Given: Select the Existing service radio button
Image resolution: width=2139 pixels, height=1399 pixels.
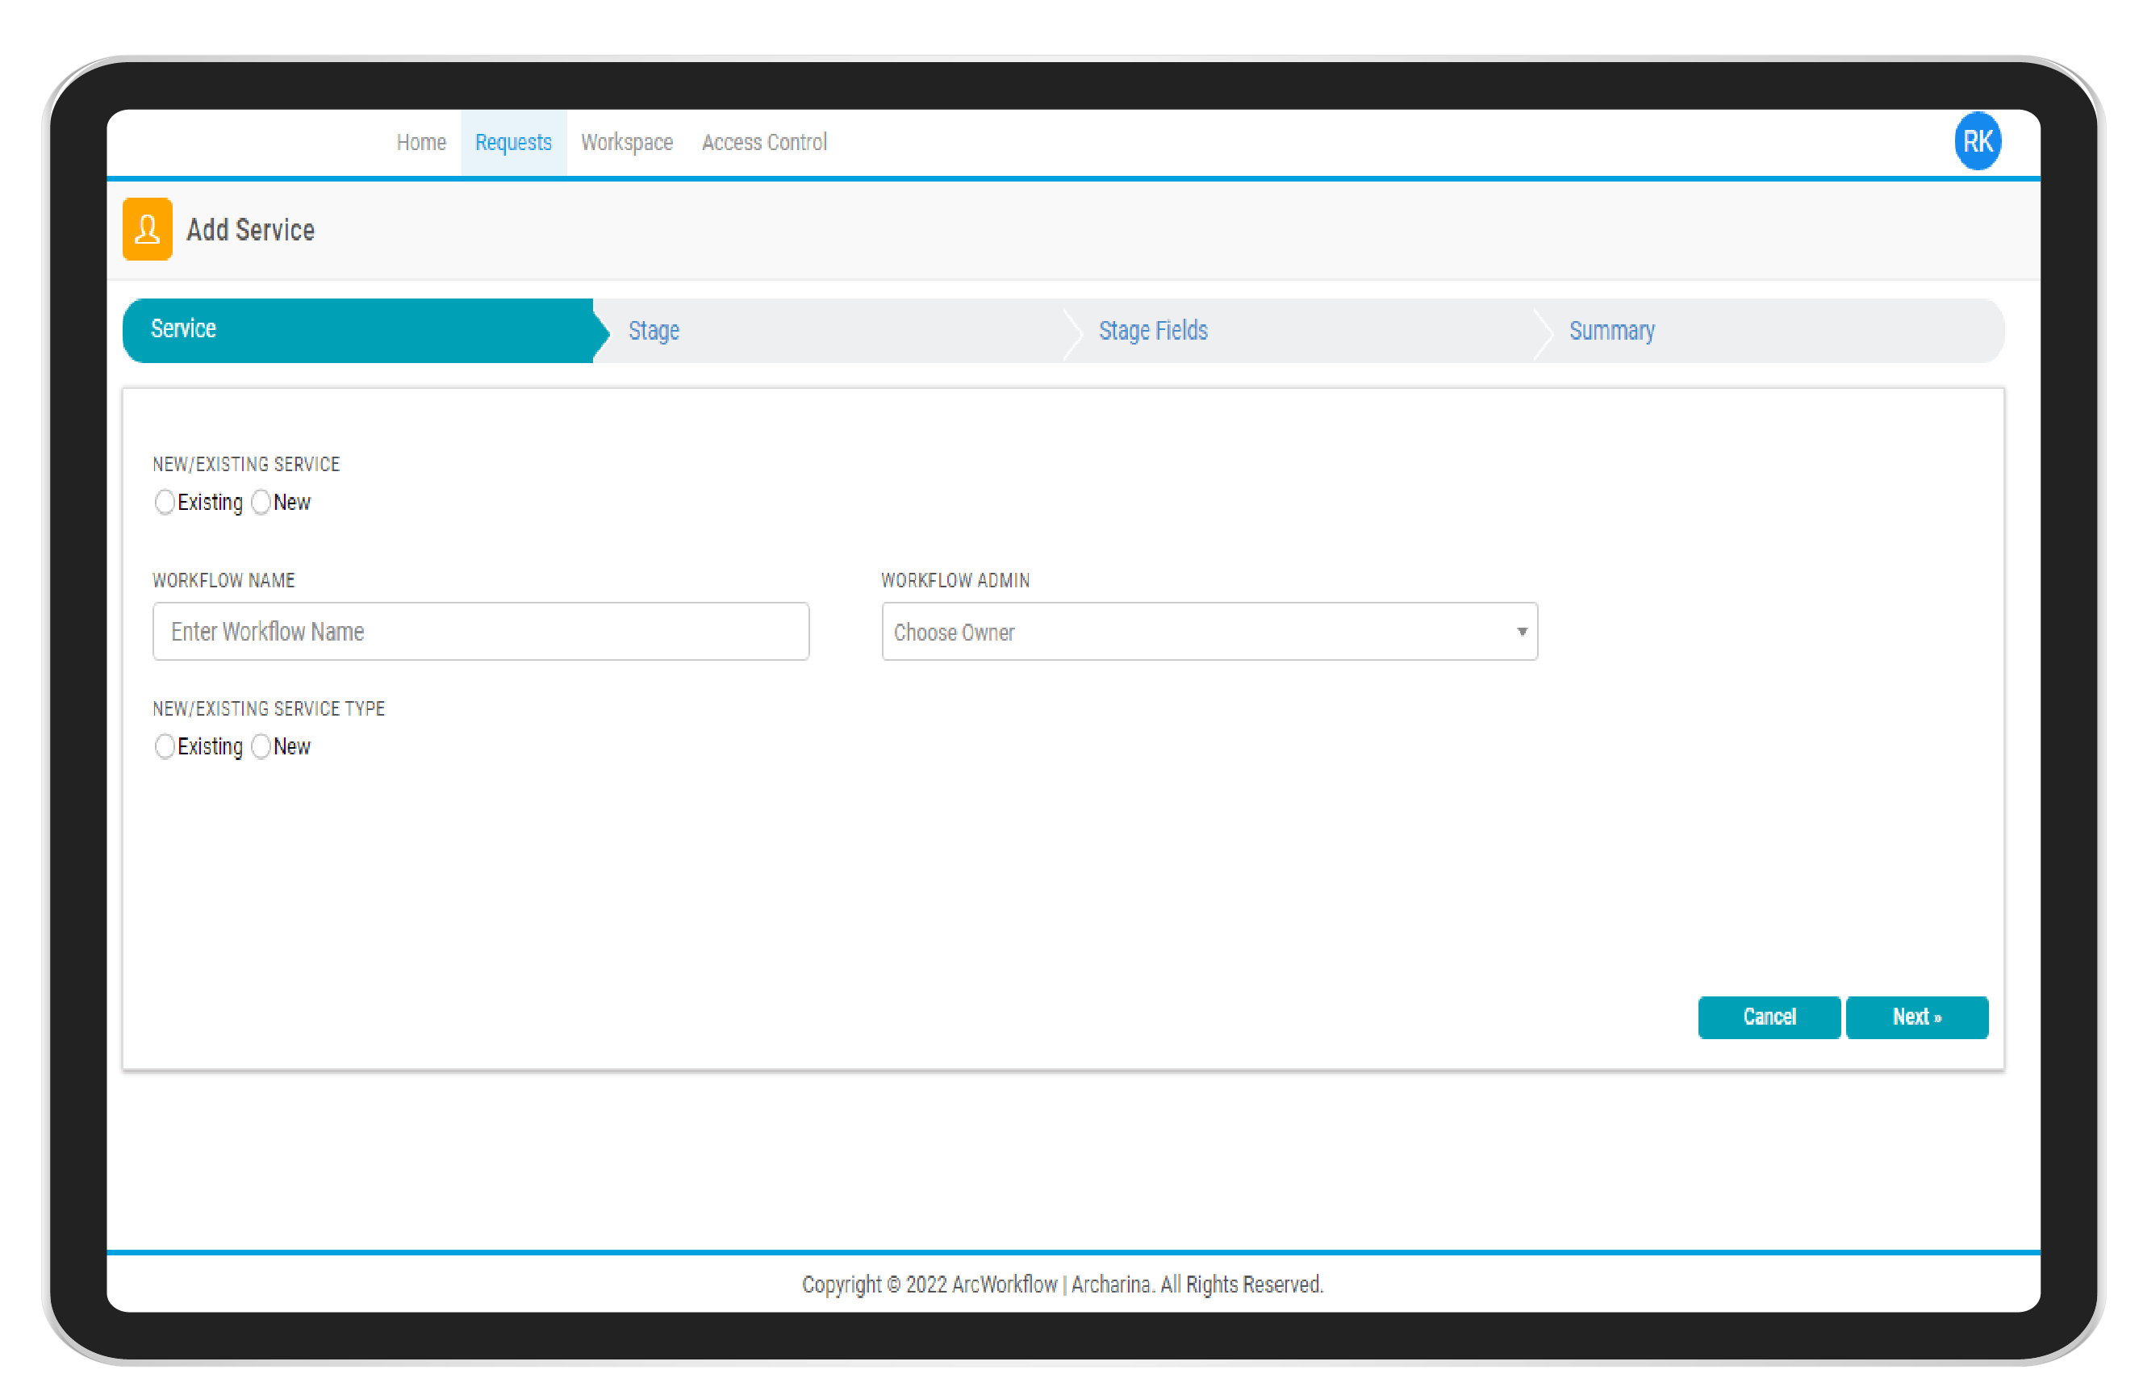Looking at the screenshot, I should (164, 501).
